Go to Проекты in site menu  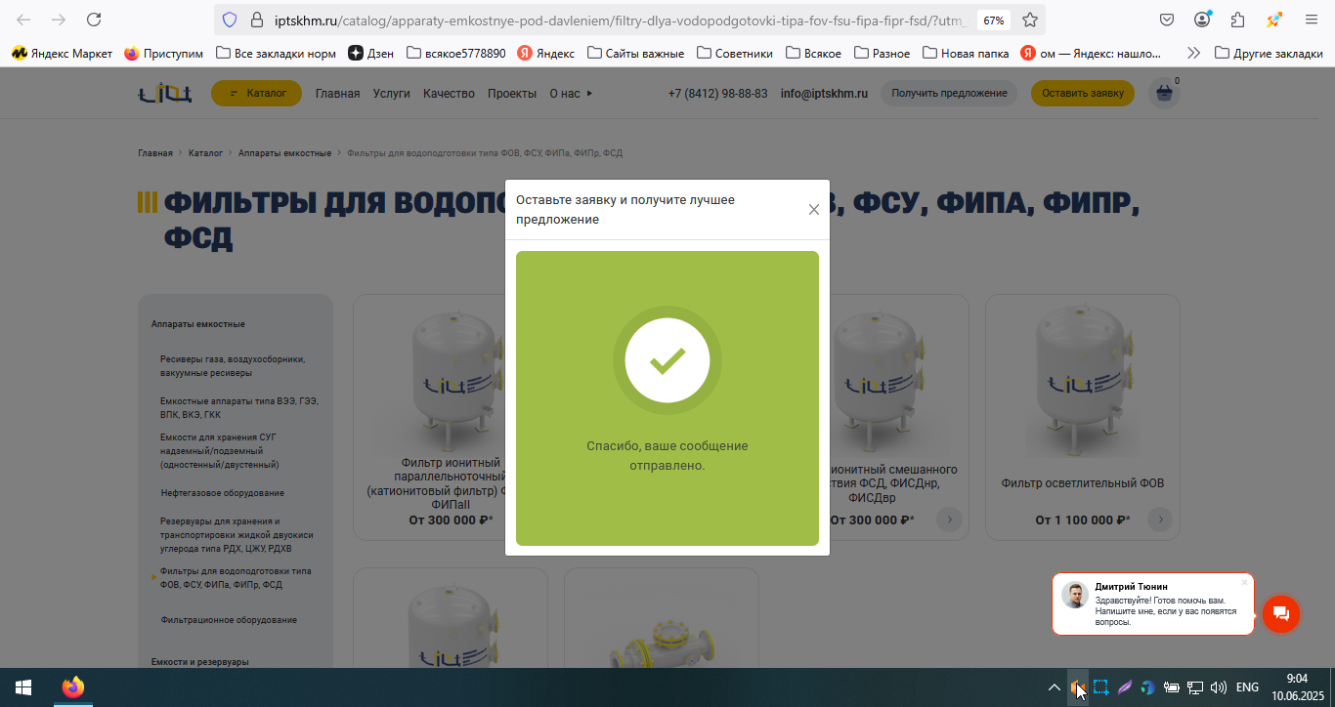point(512,94)
